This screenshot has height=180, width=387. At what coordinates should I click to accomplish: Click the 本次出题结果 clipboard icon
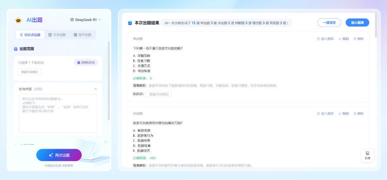pos(130,23)
